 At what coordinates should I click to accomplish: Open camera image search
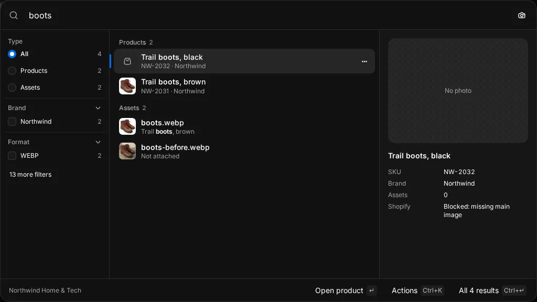pos(522,15)
